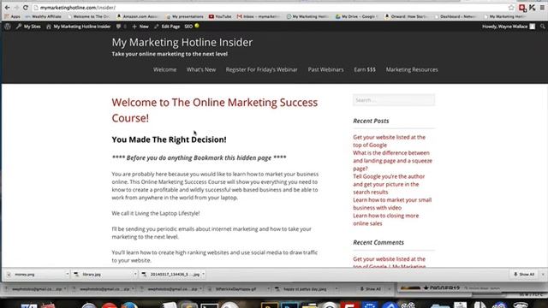Click Show All downloads in the background window
The width and height of the screenshot is (548, 308).
click(371, 289)
